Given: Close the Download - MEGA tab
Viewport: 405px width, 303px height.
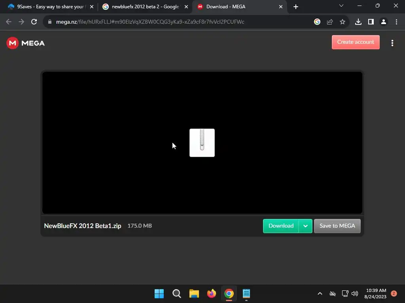Looking at the screenshot, I should click(x=281, y=7).
